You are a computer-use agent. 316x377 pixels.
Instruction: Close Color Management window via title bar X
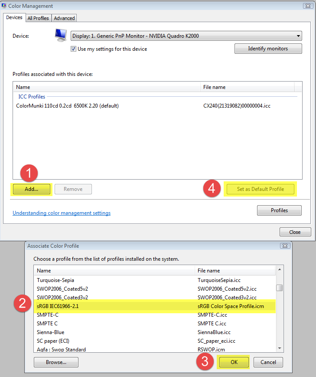pyautogui.click(x=308, y=6)
